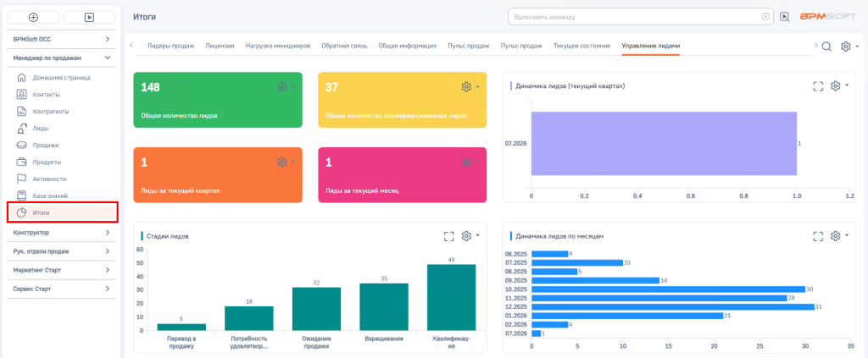Collapse Менеджер по продажам workplace group
Screen dimensions: 868x358
(x=61, y=58)
